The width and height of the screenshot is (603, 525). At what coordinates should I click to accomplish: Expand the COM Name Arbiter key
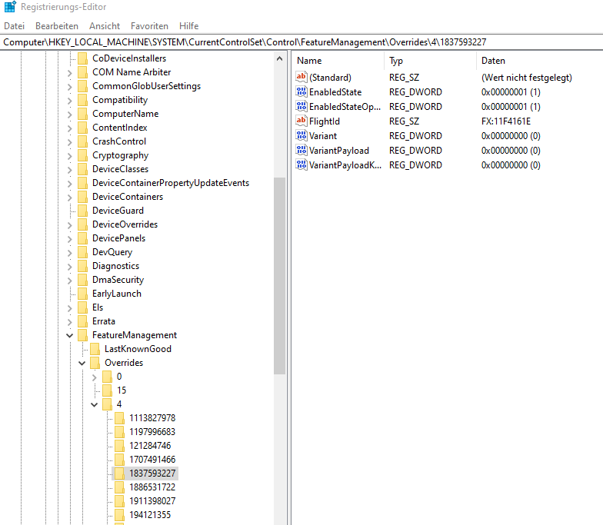click(x=69, y=72)
